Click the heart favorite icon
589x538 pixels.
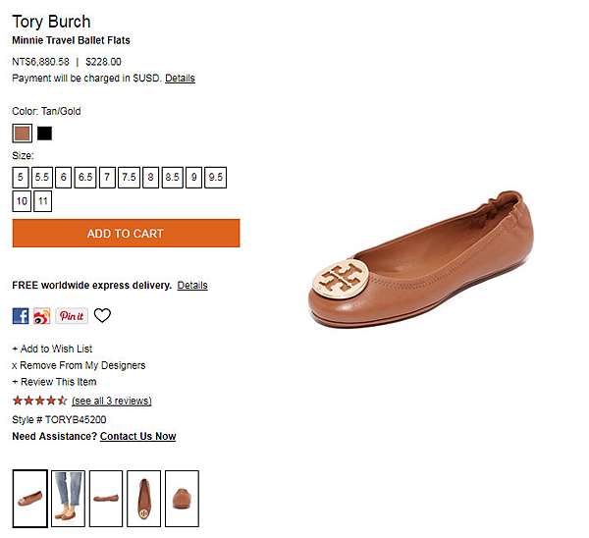[x=102, y=316]
